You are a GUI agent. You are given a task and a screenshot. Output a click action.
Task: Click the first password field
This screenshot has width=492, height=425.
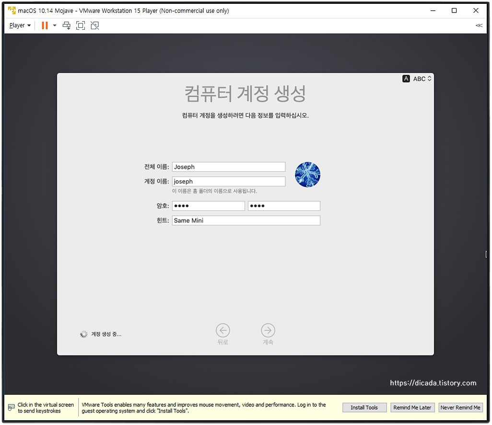(208, 206)
